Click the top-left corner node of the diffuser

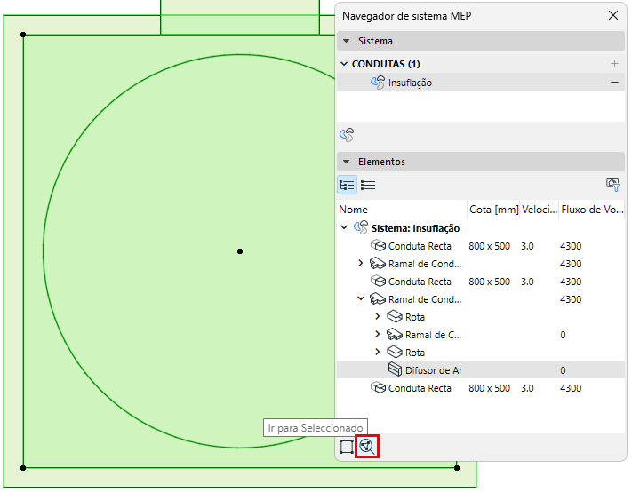(23, 35)
